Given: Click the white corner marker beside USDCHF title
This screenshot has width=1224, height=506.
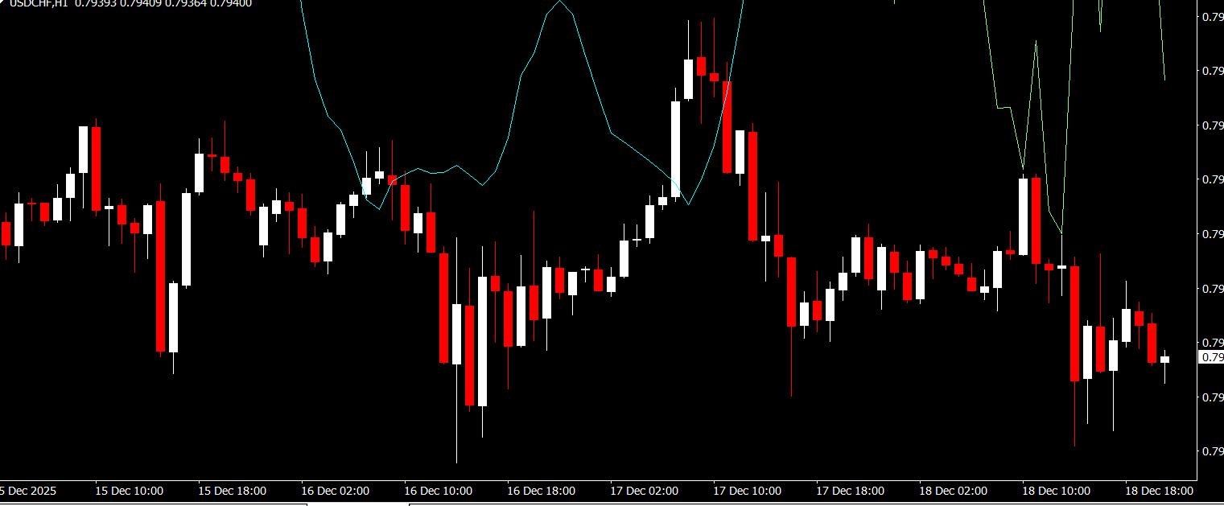Looking at the screenshot, I should coord(2,2).
